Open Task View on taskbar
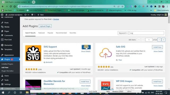 pyautogui.click(x=21, y=93)
